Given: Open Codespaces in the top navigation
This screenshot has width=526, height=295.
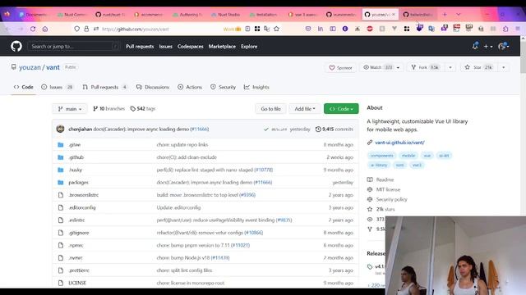Looking at the screenshot, I should [190, 47].
